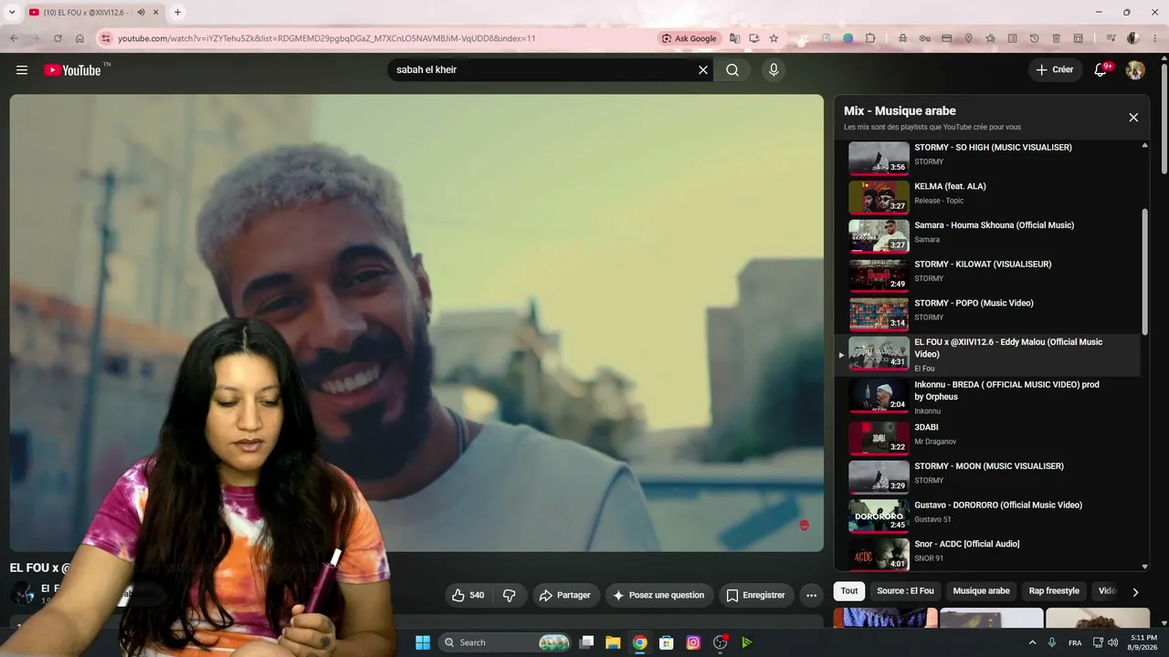Close the Mix - Musique arabe panel

(1133, 118)
